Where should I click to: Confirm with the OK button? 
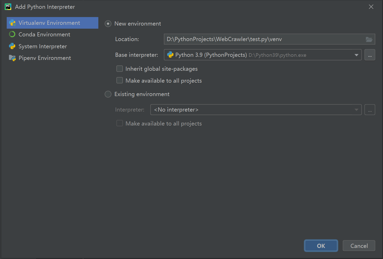321,246
